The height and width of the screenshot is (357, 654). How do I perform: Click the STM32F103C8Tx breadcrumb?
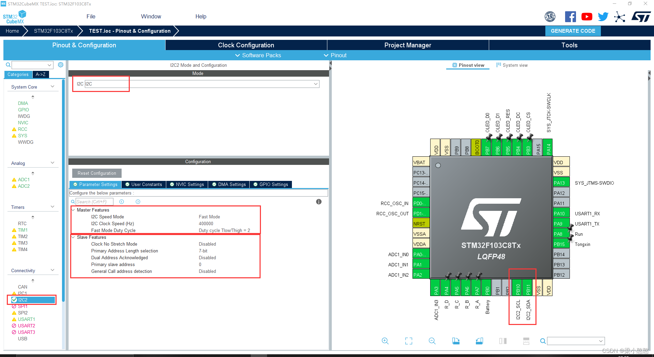53,31
